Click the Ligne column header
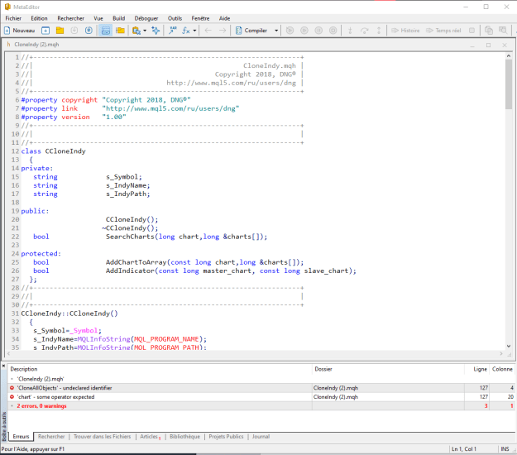517x455 pixels. pyautogui.click(x=476, y=369)
